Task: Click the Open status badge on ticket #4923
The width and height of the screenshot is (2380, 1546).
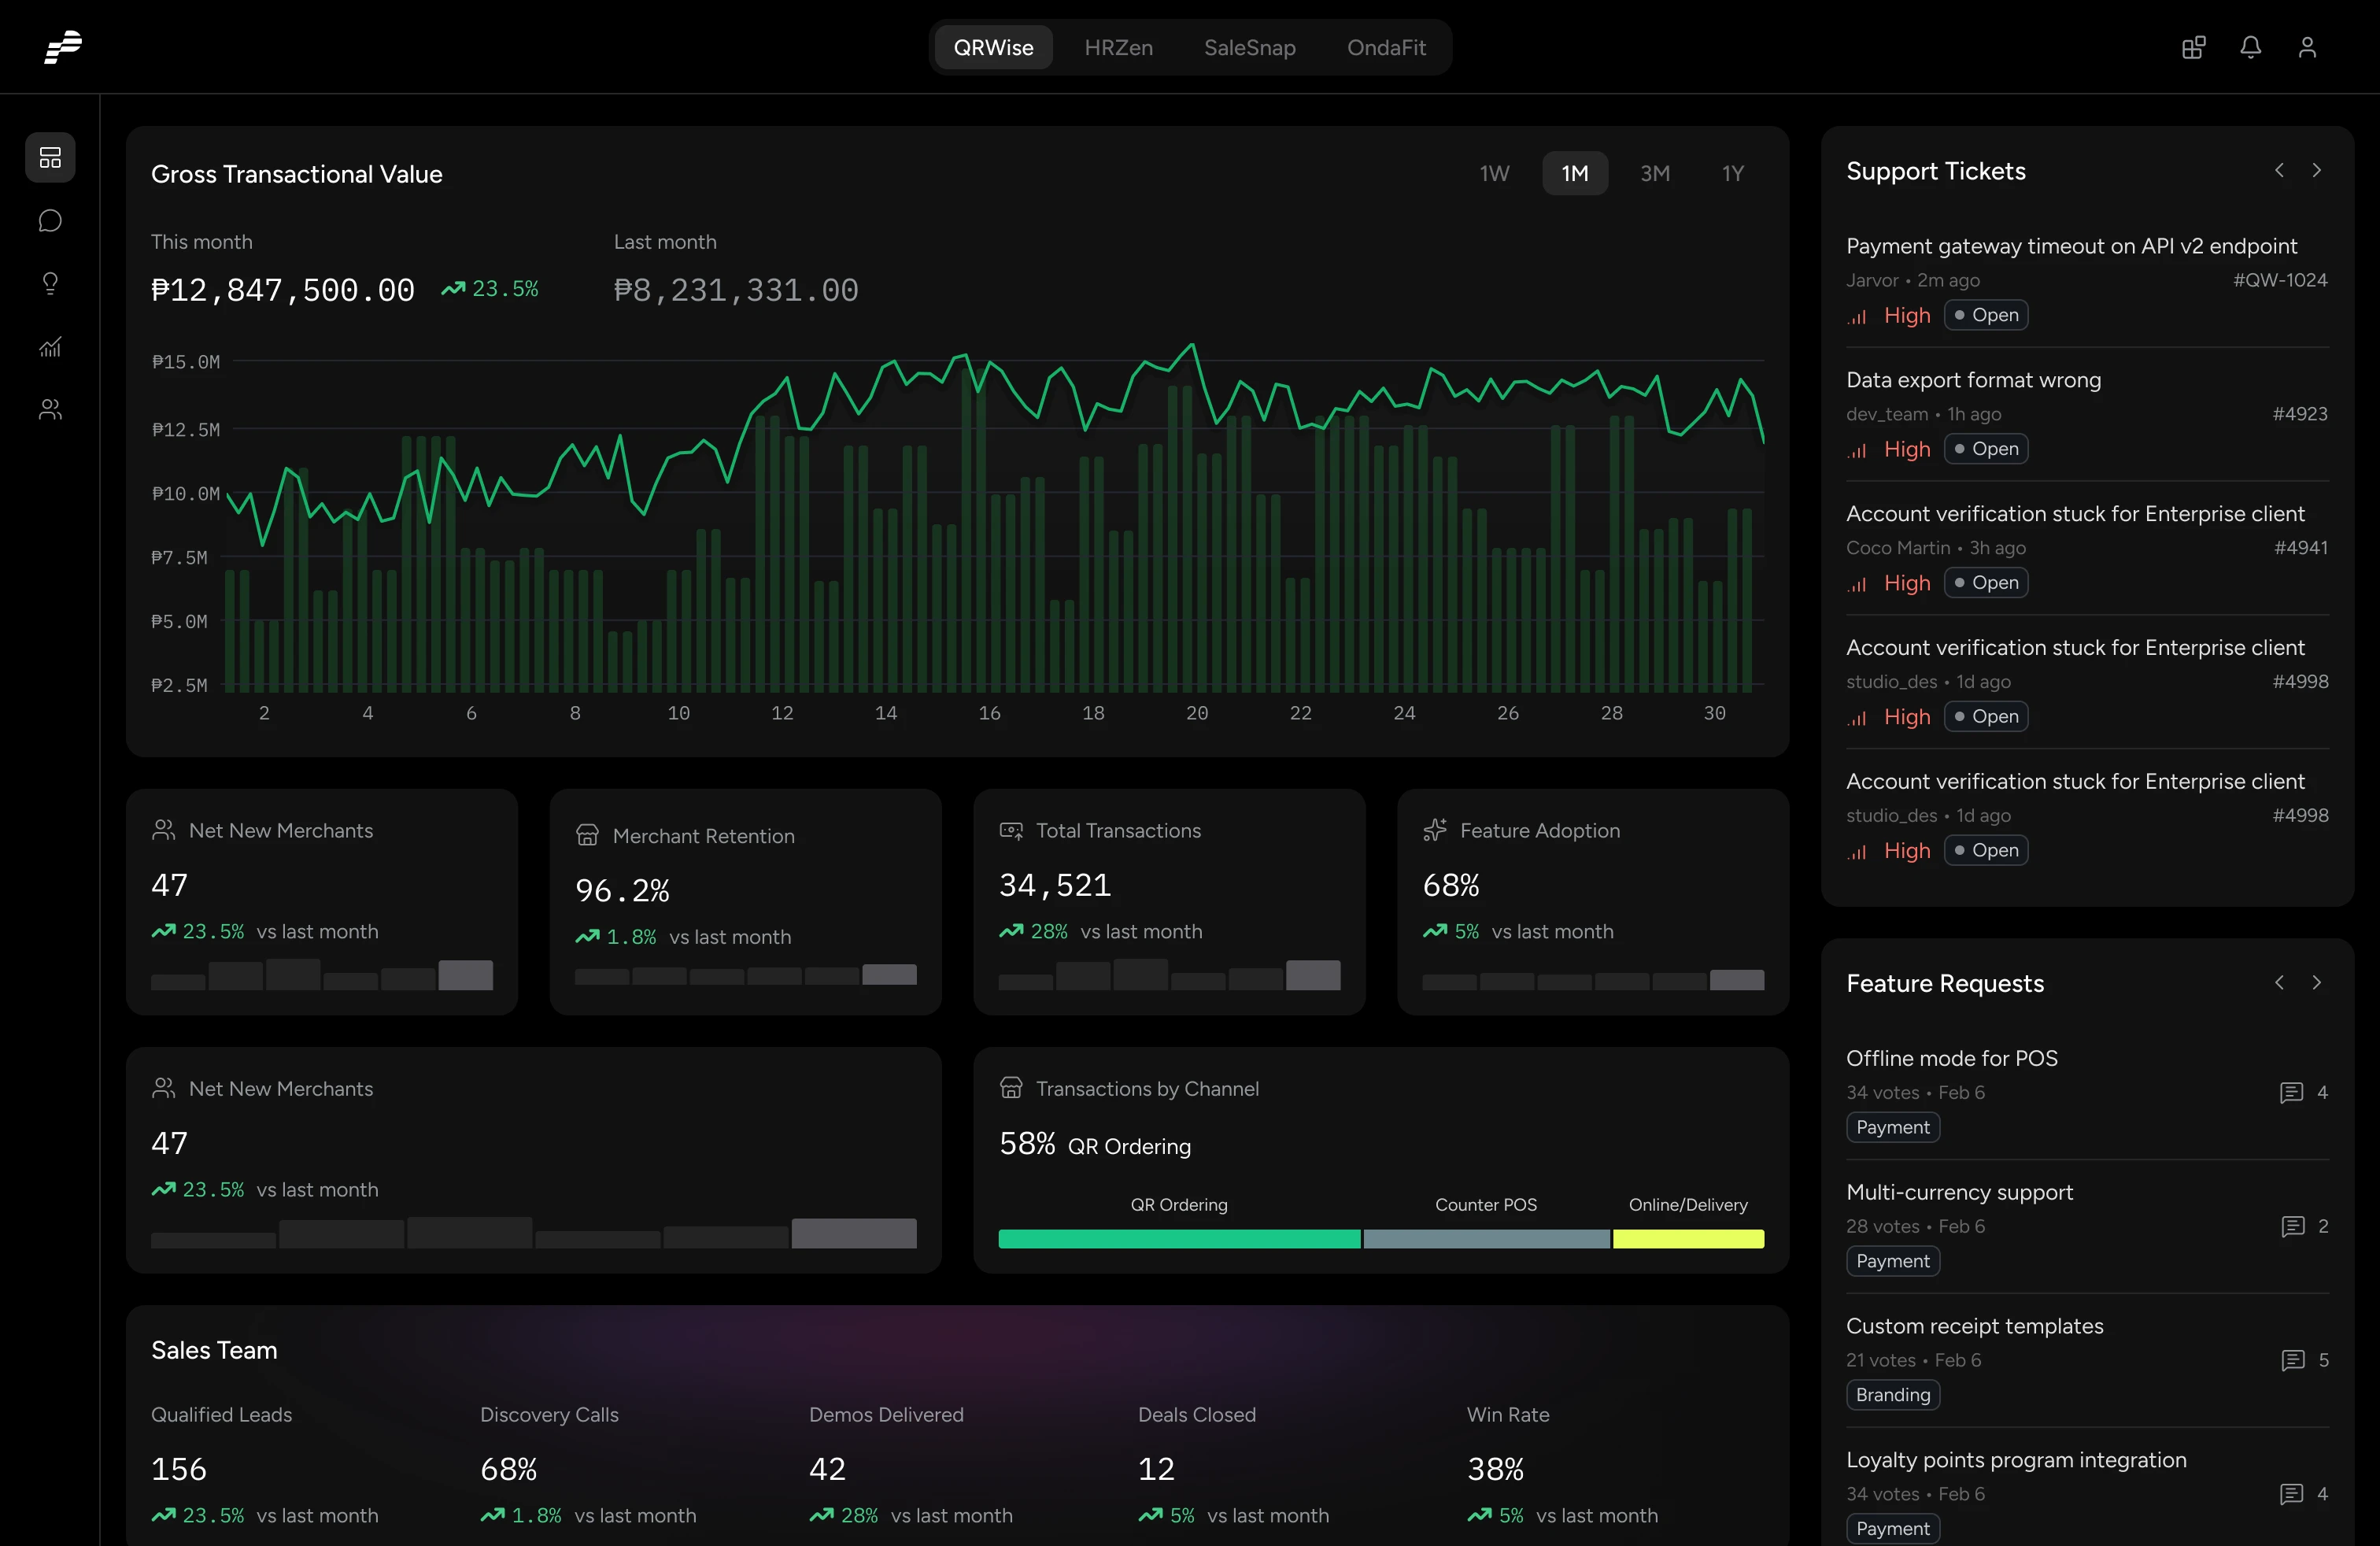Action: (1986, 448)
